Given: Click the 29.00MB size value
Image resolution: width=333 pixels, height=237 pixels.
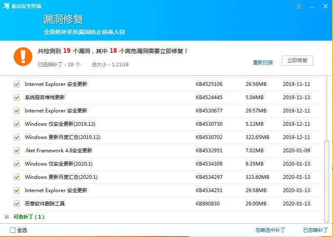Looking at the screenshot, I should click(x=256, y=204).
